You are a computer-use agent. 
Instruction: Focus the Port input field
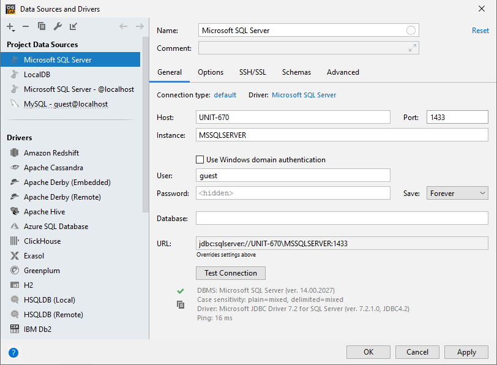pyautogui.click(x=457, y=117)
